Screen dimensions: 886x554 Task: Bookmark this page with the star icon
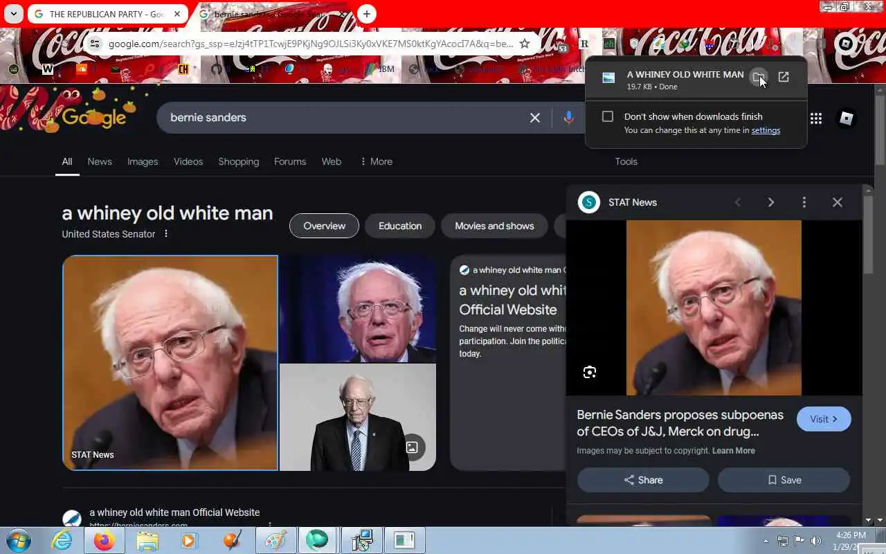(525, 44)
